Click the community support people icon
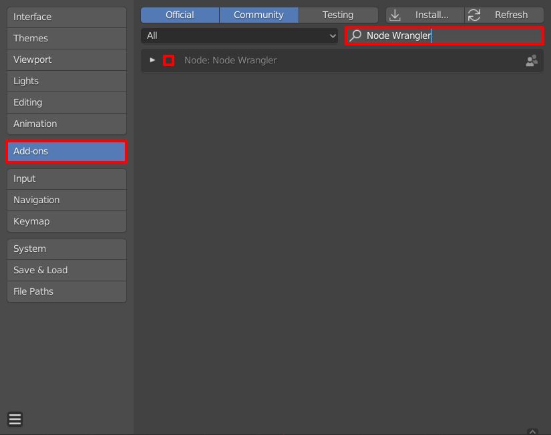Image resolution: width=551 pixels, height=435 pixels. click(532, 61)
